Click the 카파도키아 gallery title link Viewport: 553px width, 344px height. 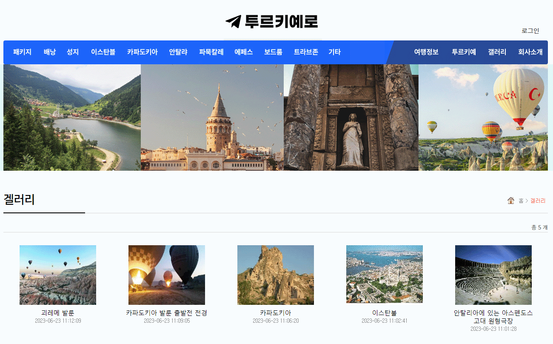click(x=276, y=313)
